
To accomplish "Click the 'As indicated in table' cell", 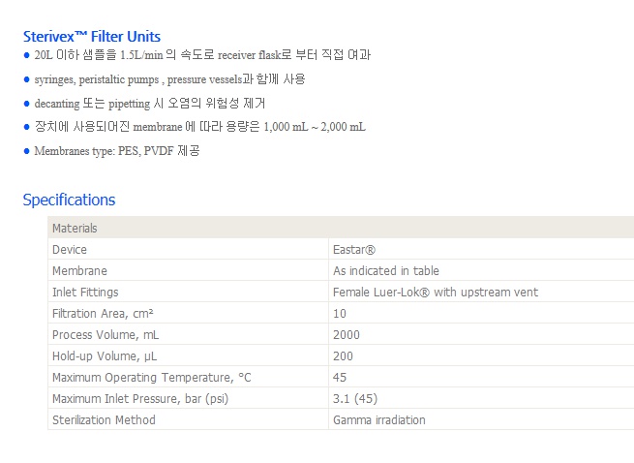I will (x=386, y=271).
